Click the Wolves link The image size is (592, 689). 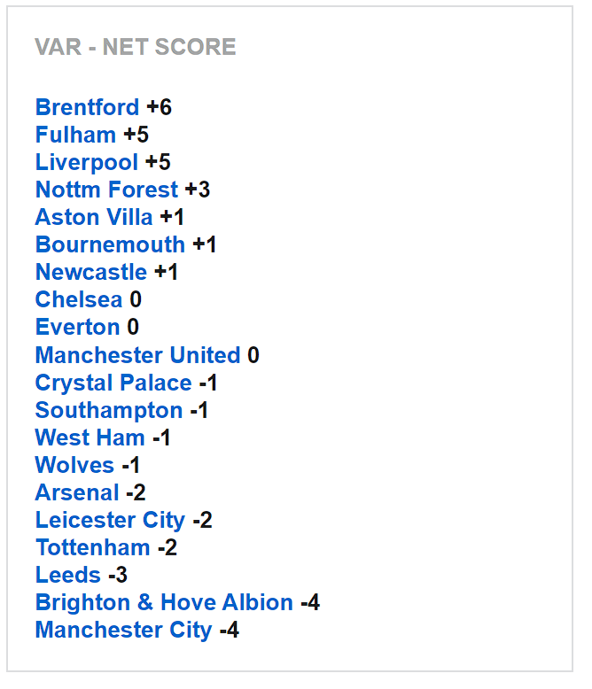[x=74, y=465]
